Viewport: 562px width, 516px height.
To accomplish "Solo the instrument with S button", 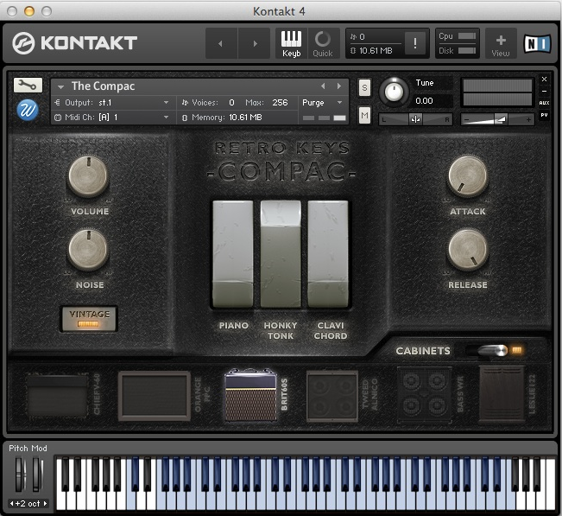I will [364, 87].
